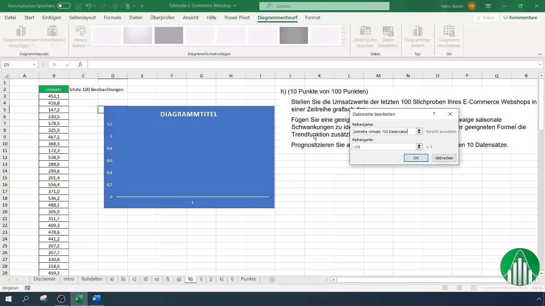Open the Schnelllayout gallery
This screenshot has width=545, height=306.
pyautogui.click(x=52, y=37)
